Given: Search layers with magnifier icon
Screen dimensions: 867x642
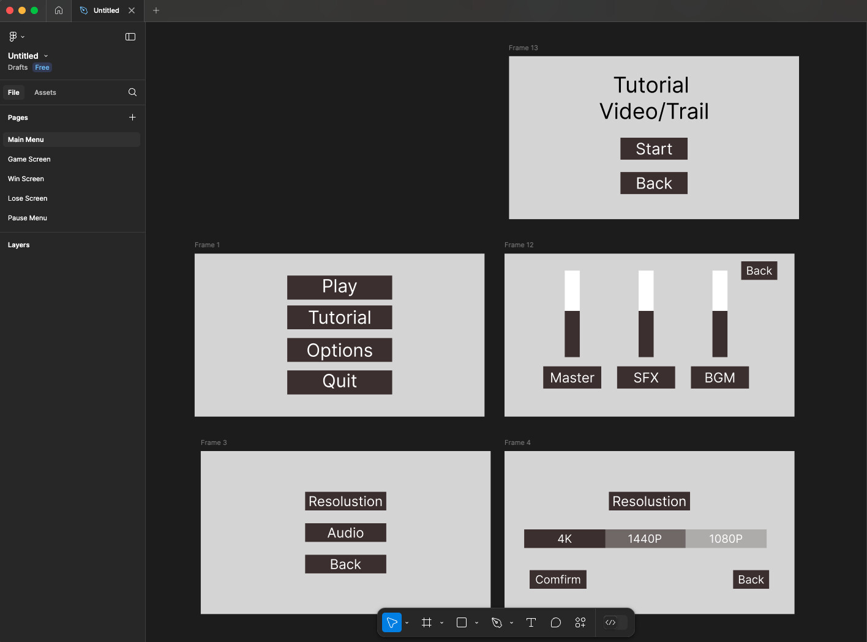Looking at the screenshot, I should pos(132,92).
